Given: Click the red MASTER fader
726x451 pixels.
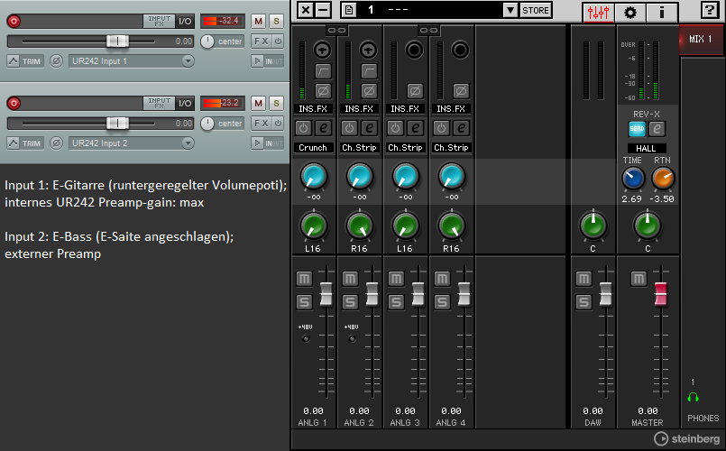Looking at the screenshot, I should pos(661,294).
